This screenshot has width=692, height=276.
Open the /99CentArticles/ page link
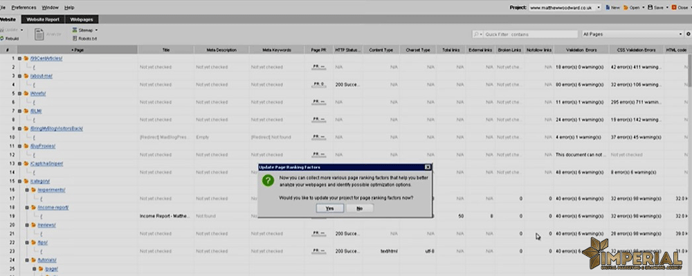(46, 58)
